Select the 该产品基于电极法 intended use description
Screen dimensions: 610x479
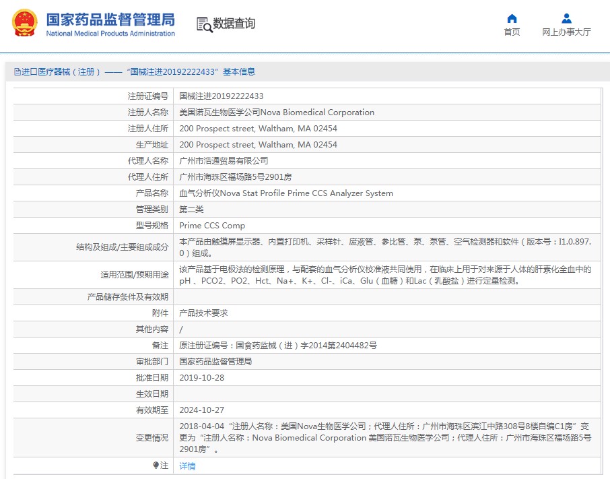(385, 275)
